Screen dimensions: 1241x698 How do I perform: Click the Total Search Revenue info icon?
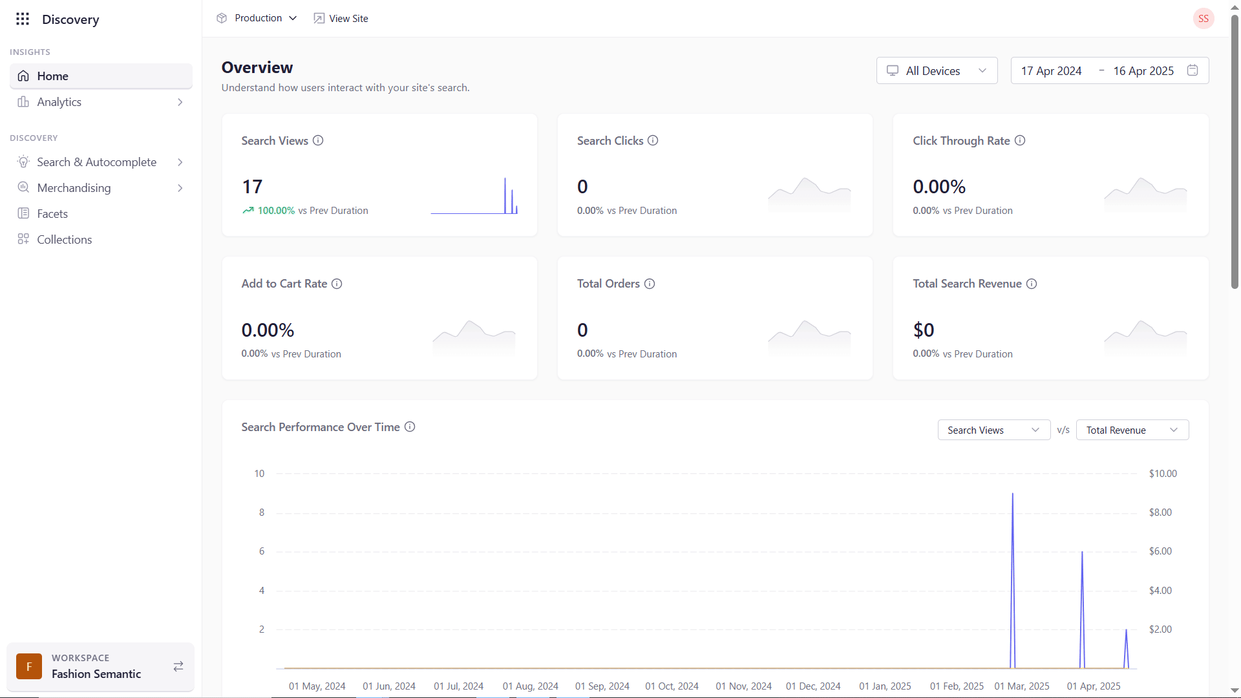[x=1032, y=284]
